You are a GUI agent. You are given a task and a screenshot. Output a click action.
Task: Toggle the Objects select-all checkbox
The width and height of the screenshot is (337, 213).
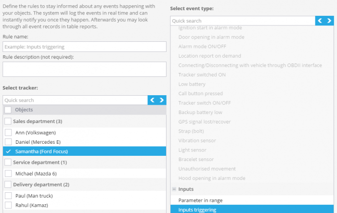(x=8, y=110)
